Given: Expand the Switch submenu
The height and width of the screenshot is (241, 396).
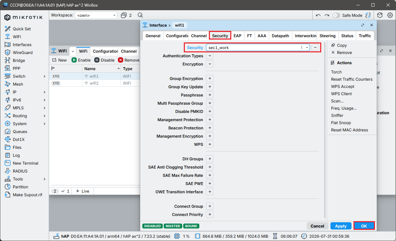Looking at the screenshot, I should pyautogui.click(x=44, y=76).
